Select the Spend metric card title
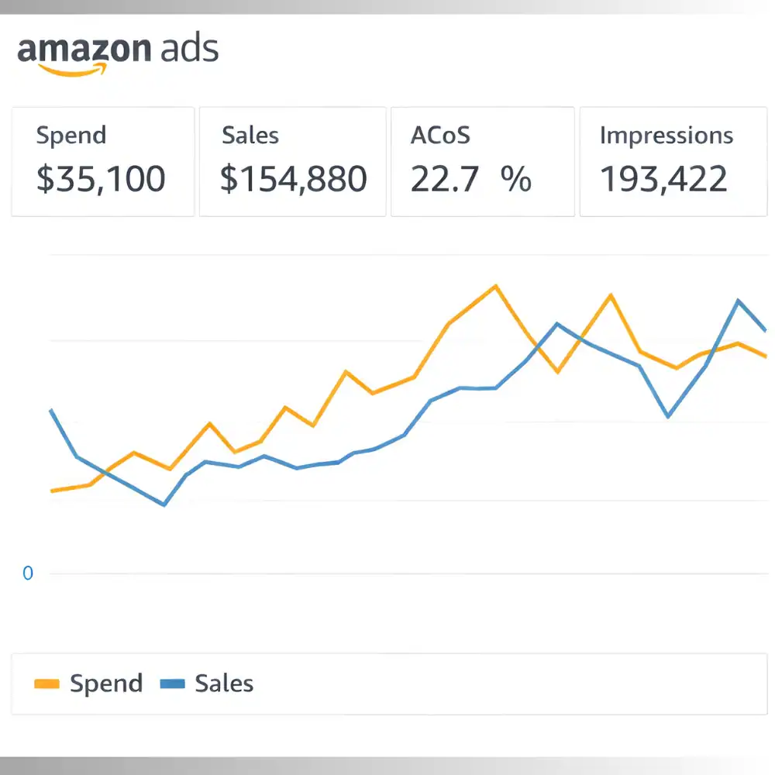Viewport: 775px width, 775px height. (71, 136)
